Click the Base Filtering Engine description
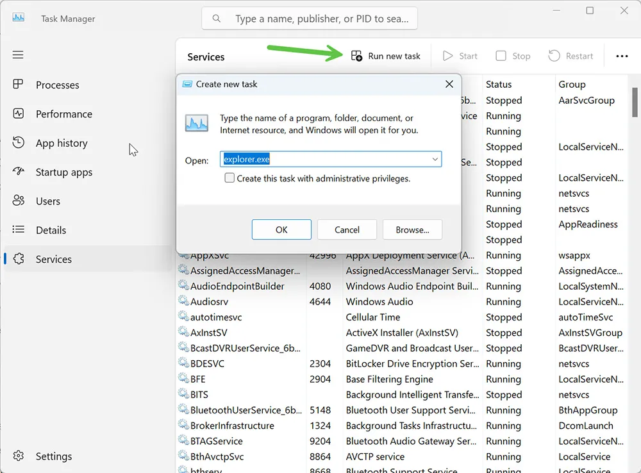Screen dimensions: 641x473 click(389, 379)
